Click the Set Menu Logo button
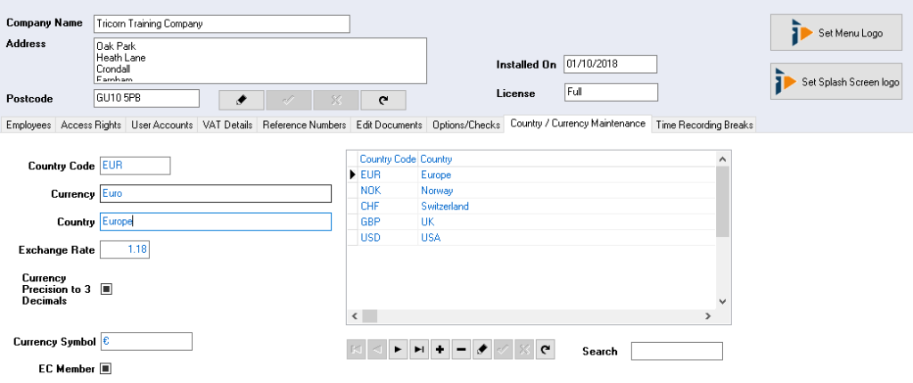Screen dimensions: 913x383 (x=835, y=33)
